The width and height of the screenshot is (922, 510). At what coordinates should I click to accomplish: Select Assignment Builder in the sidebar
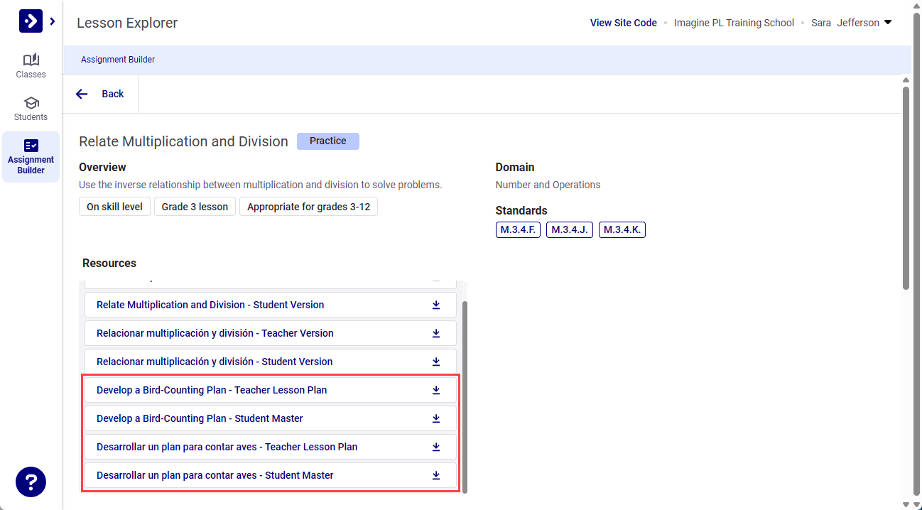[31, 156]
